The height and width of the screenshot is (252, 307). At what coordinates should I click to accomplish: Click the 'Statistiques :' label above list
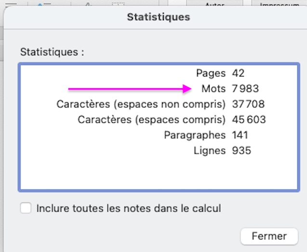click(x=52, y=52)
